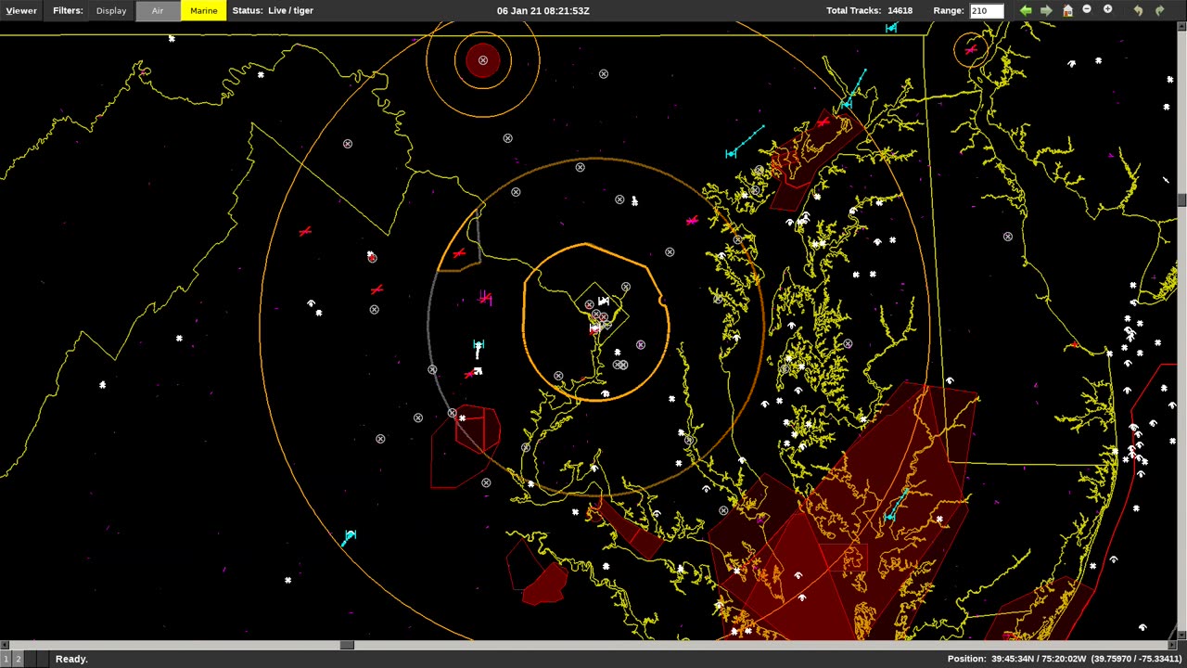The height and width of the screenshot is (668, 1187).
Task: Click the 'Filters:' label
Action: (x=68, y=10)
